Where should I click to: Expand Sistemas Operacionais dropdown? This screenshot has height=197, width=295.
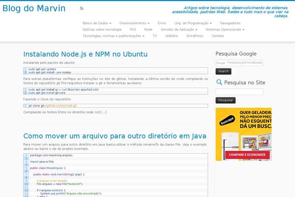225,30
